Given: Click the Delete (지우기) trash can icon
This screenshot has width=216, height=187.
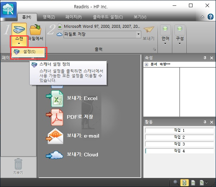Looking at the screenshot, I should (18, 164).
